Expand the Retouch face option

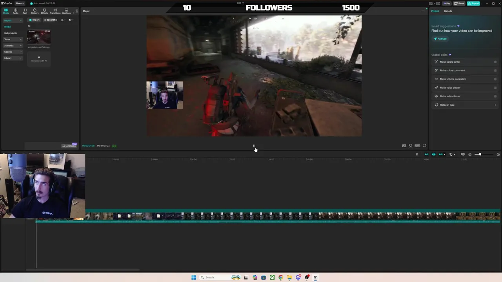465,105
